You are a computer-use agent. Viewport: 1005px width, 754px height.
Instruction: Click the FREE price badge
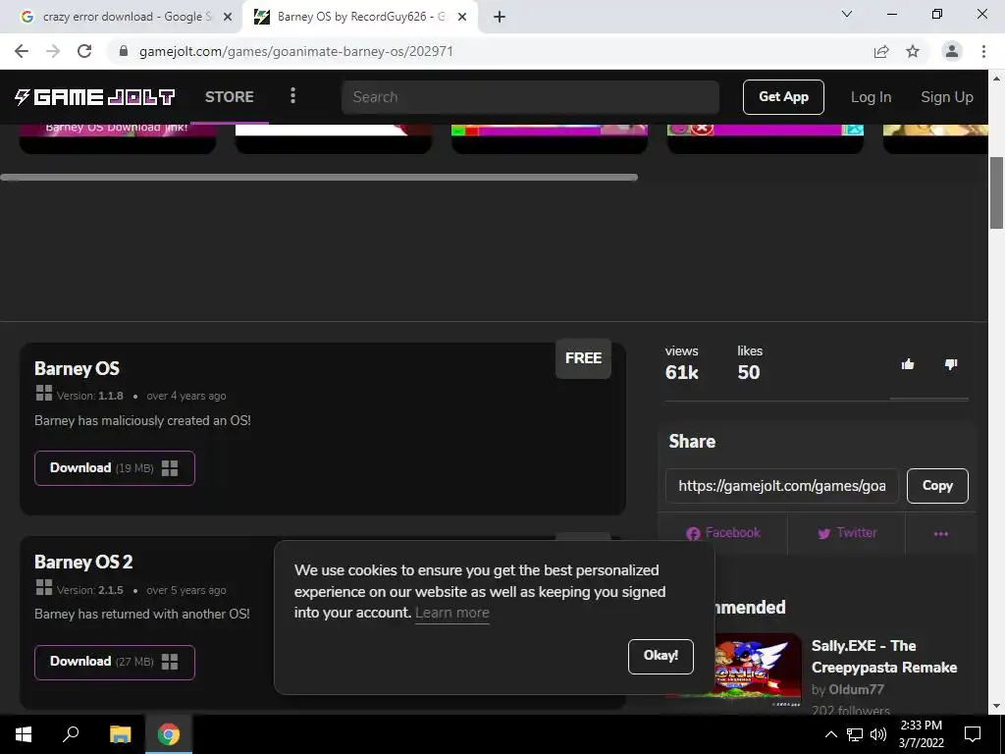583,357
